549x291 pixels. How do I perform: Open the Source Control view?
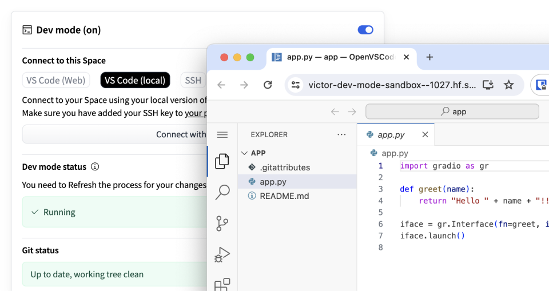click(222, 223)
